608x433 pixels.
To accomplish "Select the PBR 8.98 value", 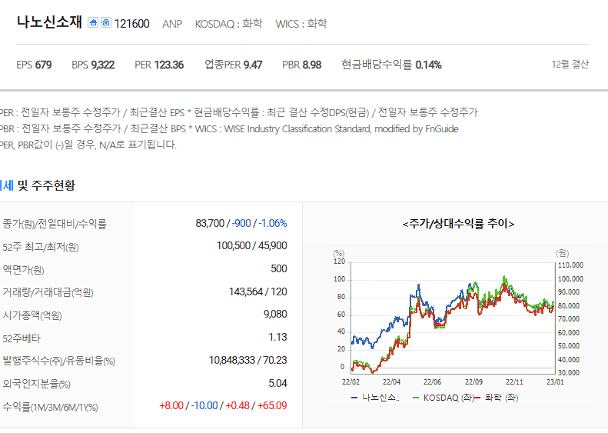I will point(301,65).
